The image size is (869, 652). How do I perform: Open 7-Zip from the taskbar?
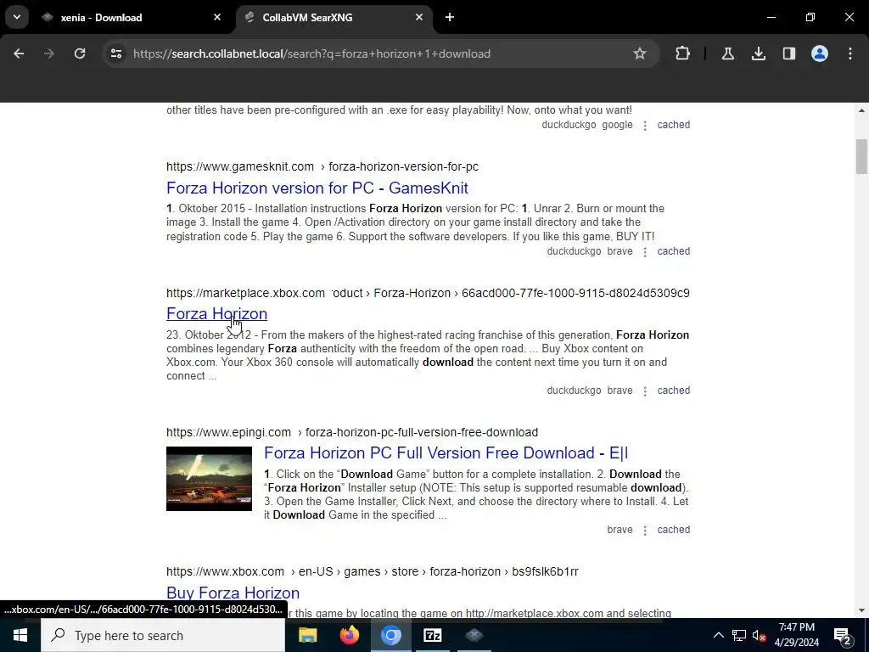(432, 635)
